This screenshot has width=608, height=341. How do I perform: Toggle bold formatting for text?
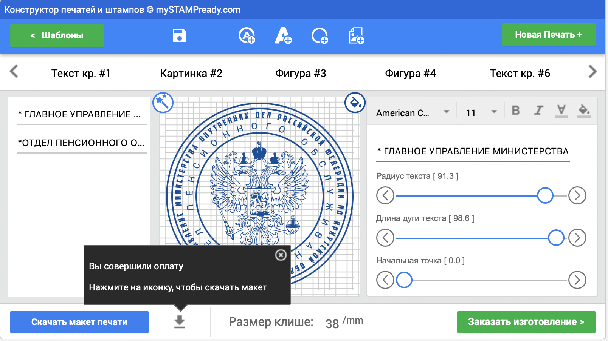coord(515,111)
